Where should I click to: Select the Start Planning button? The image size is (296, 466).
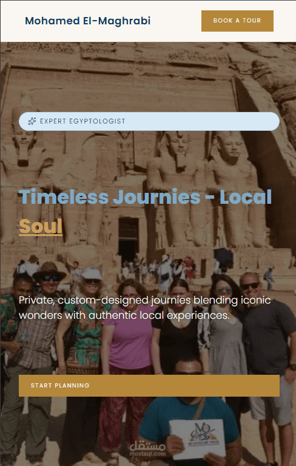149,386
